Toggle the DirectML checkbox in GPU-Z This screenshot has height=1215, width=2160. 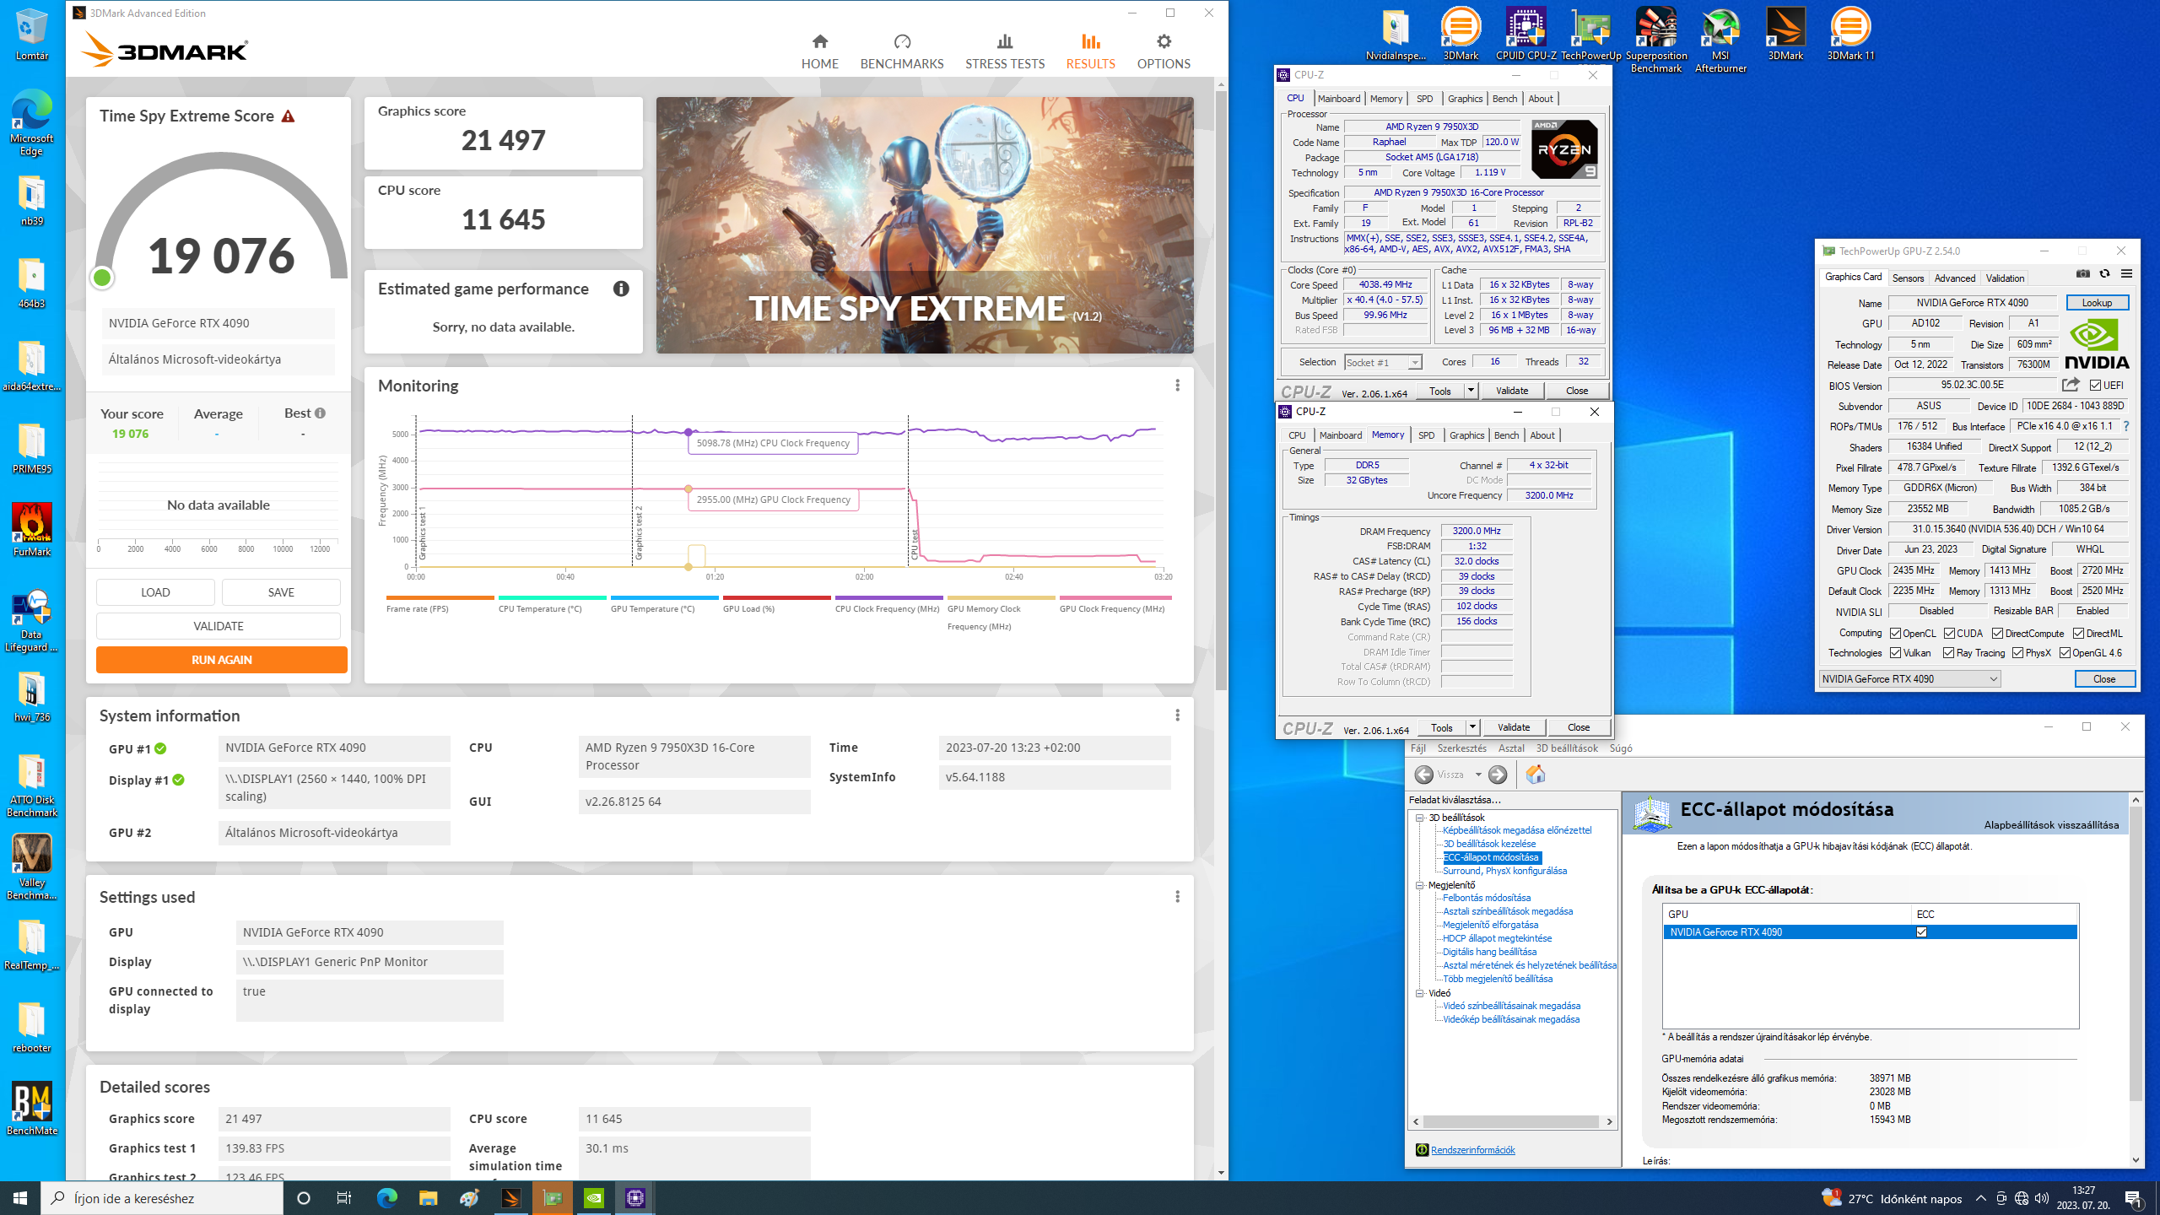(2078, 633)
